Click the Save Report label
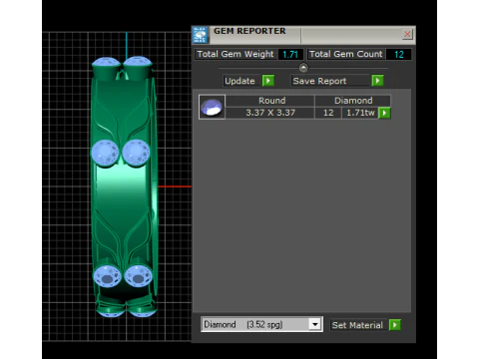Image resolution: width=479 pixels, height=359 pixels. click(319, 81)
